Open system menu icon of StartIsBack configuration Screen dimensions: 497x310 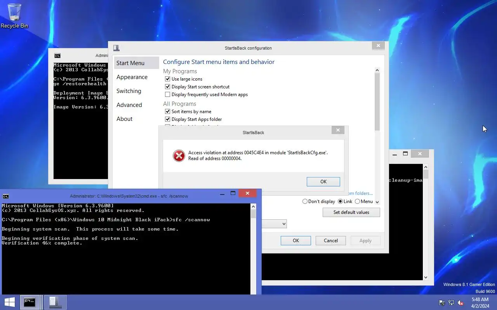pyautogui.click(x=116, y=48)
